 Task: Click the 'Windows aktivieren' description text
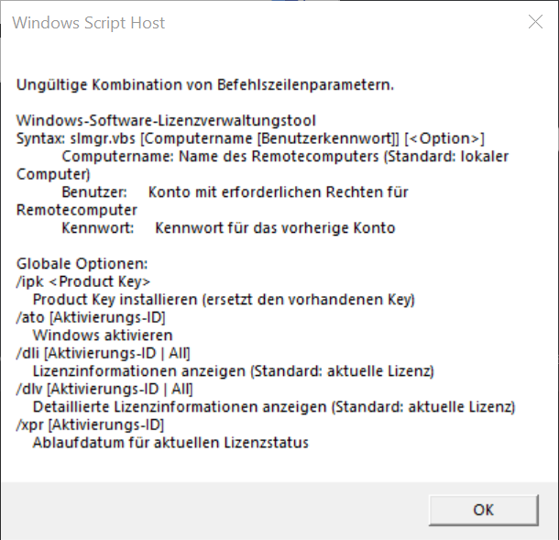tap(103, 336)
